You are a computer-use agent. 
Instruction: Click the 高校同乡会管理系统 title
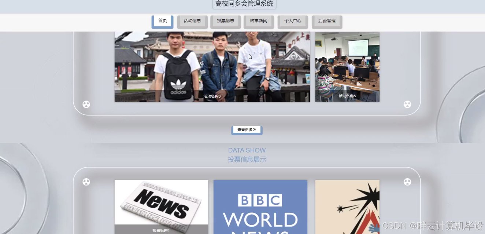(x=244, y=4)
